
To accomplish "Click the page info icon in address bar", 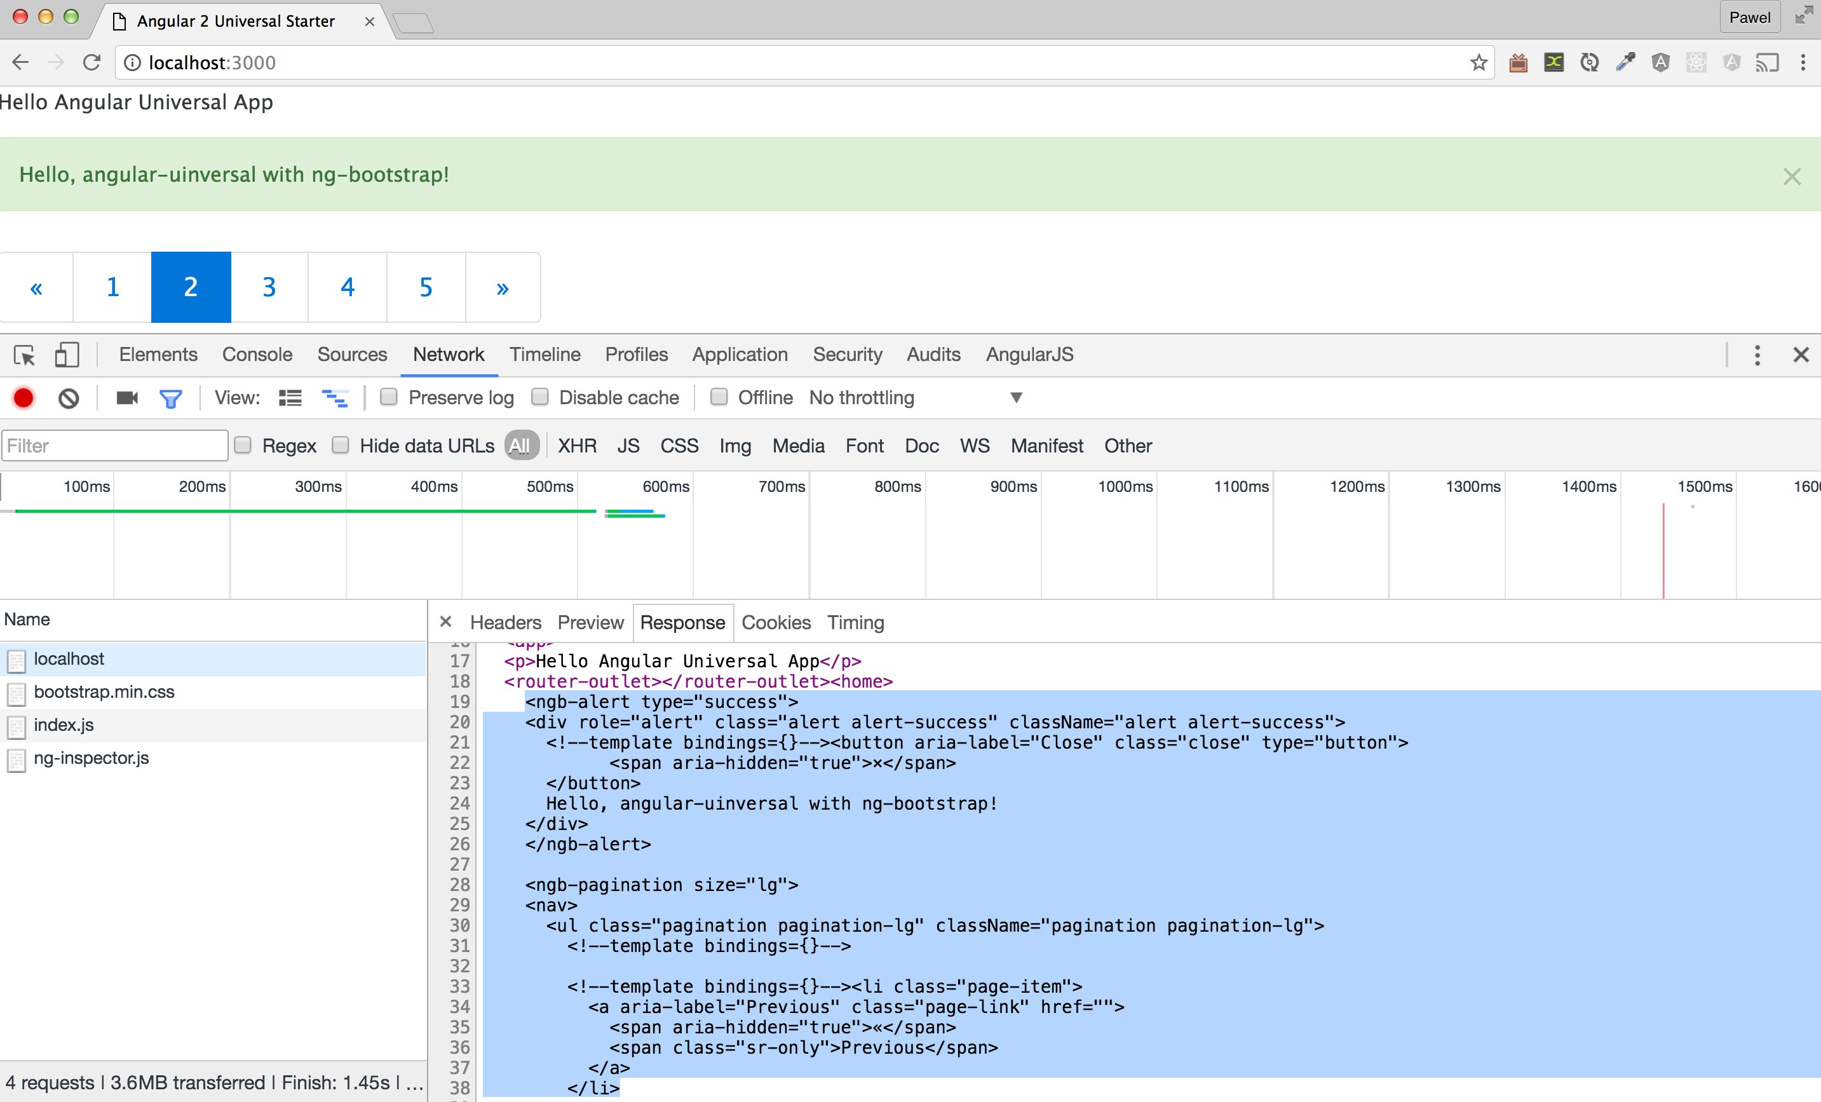I will pos(132,63).
